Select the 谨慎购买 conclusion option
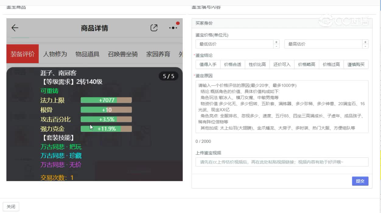The height and width of the screenshot is (213, 381). tap(356, 64)
